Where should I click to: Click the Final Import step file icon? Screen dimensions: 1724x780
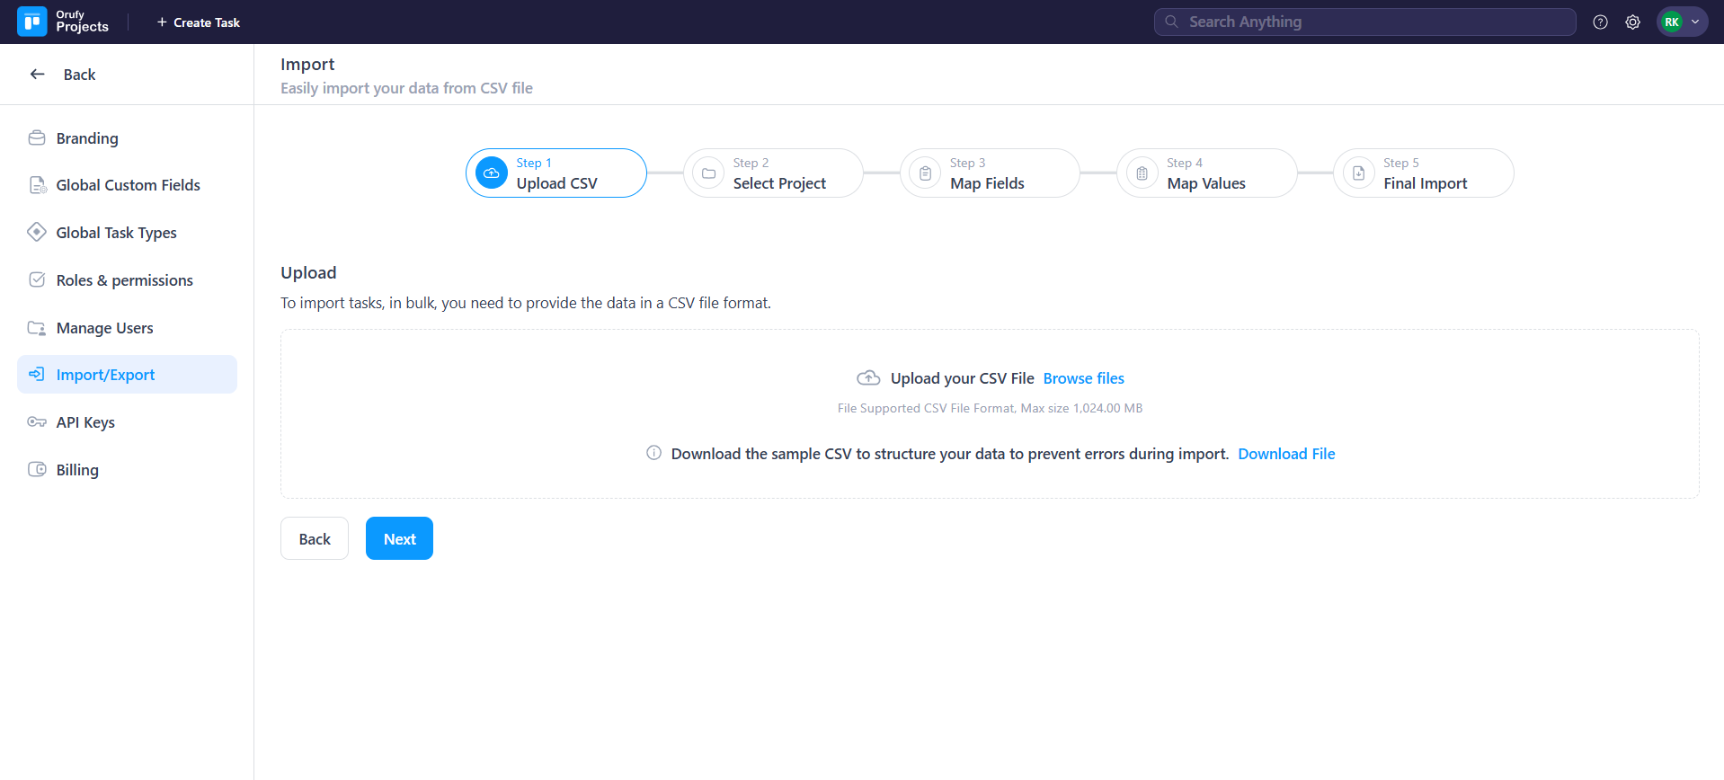[x=1358, y=173]
